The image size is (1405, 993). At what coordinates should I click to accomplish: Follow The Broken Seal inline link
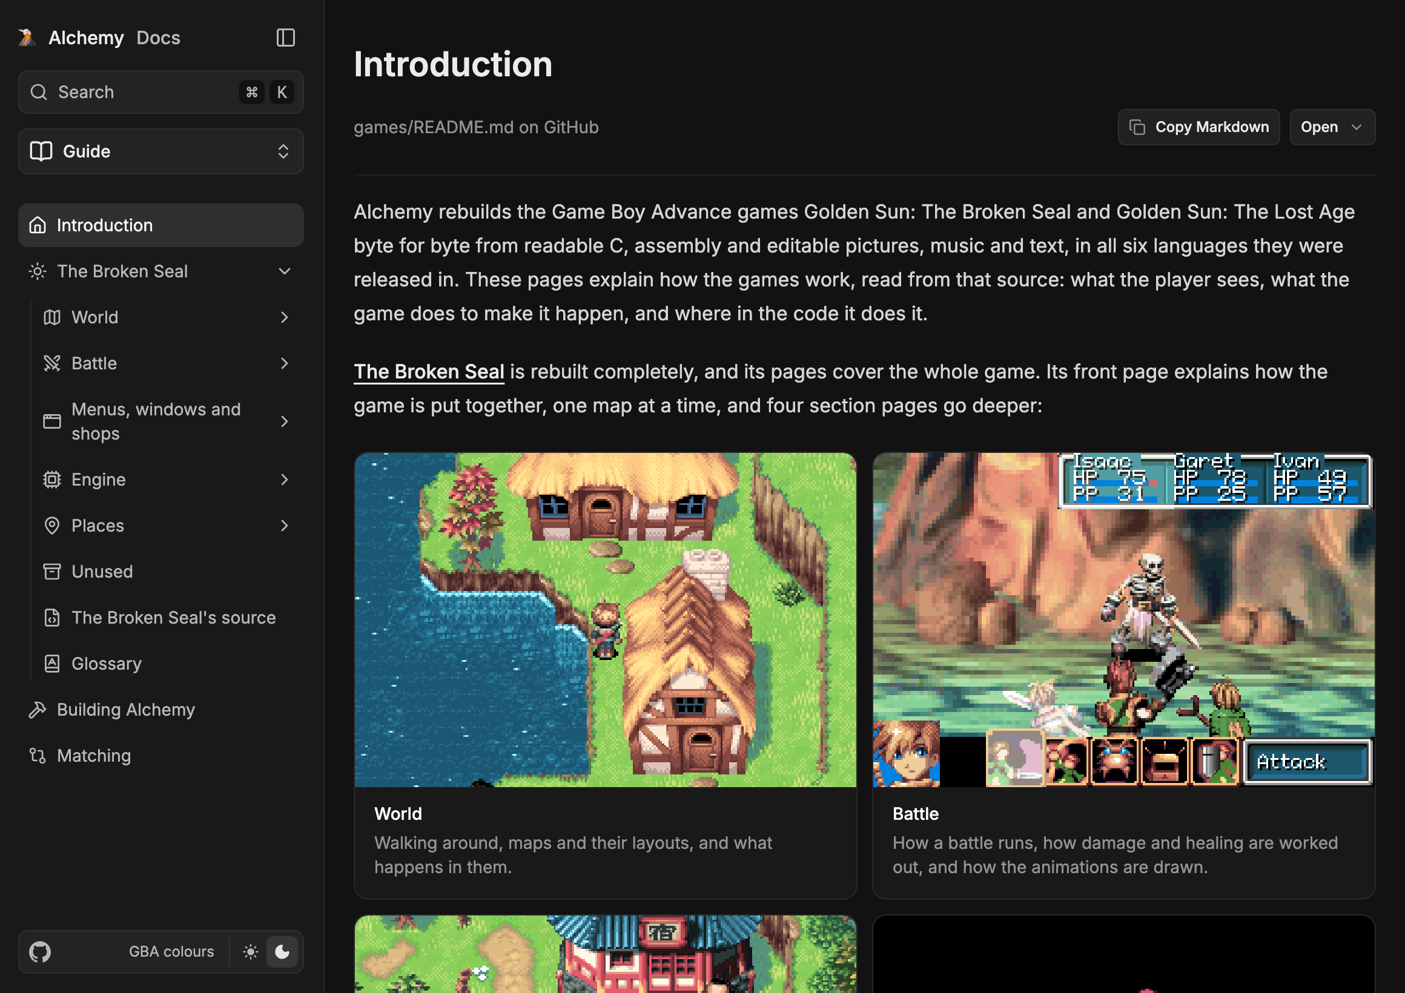[x=429, y=371]
